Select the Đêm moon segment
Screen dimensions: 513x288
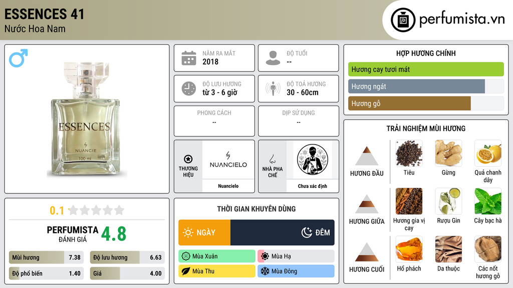pyautogui.click(x=283, y=232)
